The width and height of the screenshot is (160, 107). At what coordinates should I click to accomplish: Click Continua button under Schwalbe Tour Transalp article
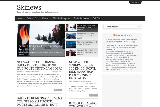(58, 90)
